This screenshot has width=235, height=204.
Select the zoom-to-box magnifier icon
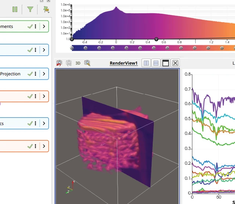point(87,63)
